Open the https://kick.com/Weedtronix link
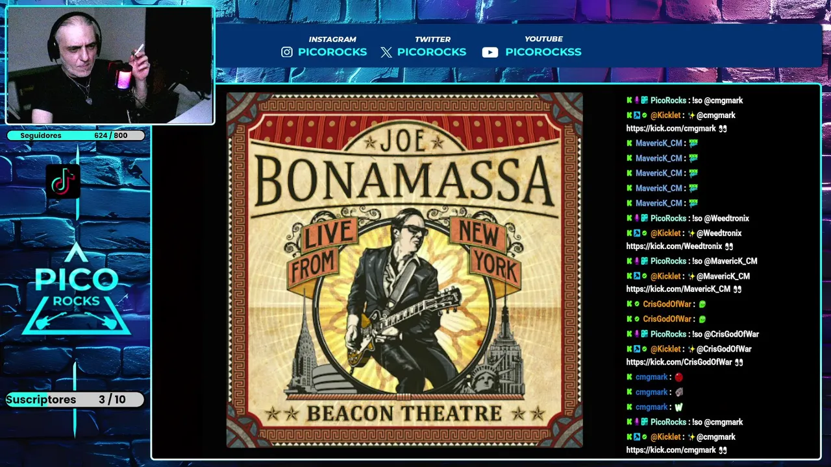Image resolution: width=831 pixels, height=467 pixels. point(674,246)
